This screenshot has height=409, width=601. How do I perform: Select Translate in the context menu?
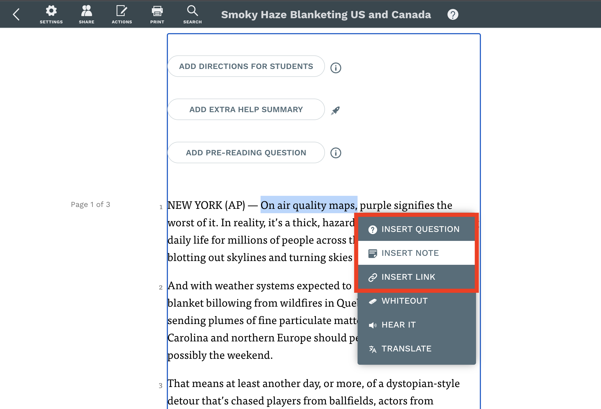coord(417,349)
